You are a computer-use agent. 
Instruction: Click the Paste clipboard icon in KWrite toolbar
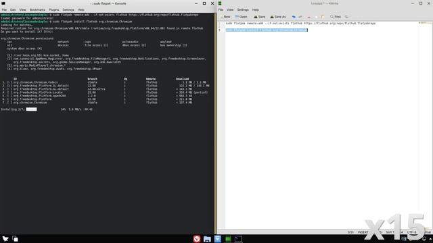[x=322, y=17]
